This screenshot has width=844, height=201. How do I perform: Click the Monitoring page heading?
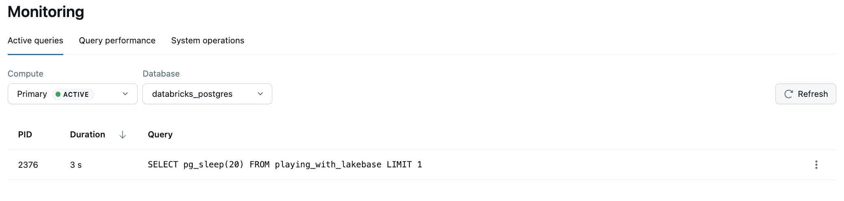46,12
